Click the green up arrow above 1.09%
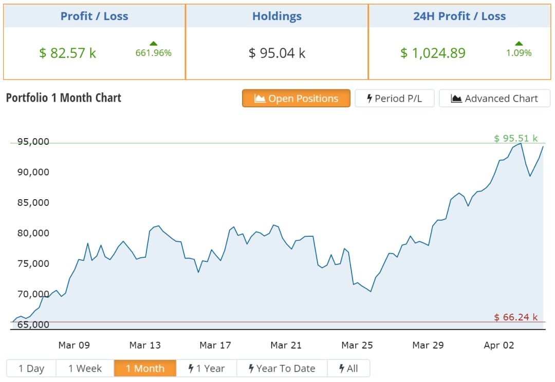Screen dimensions: 555x382 (x=519, y=44)
